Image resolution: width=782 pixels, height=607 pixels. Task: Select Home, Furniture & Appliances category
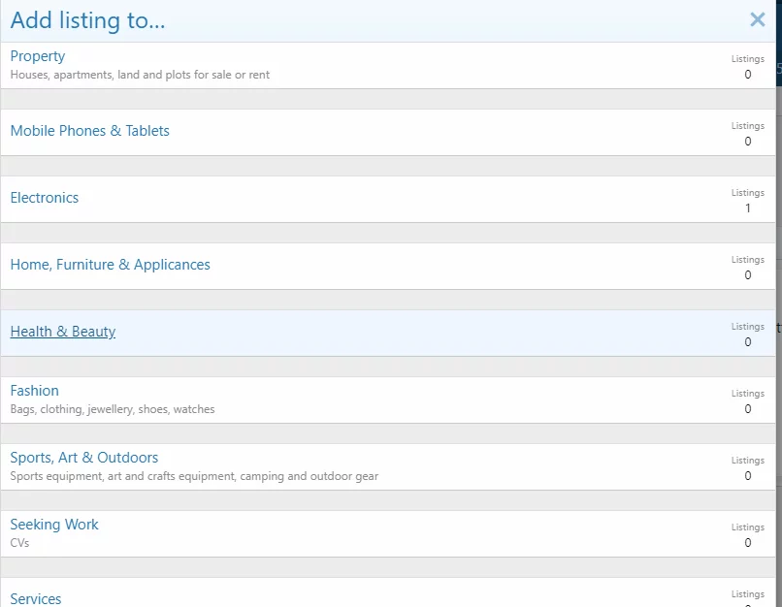(x=110, y=265)
